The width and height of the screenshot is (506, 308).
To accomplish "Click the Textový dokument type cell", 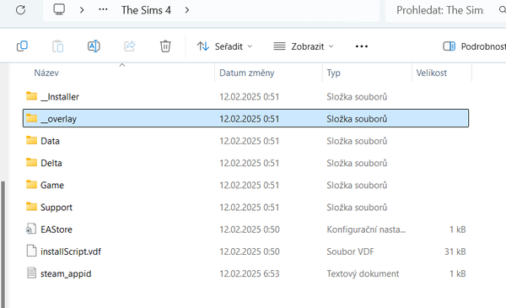I will pyautogui.click(x=363, y=273).
